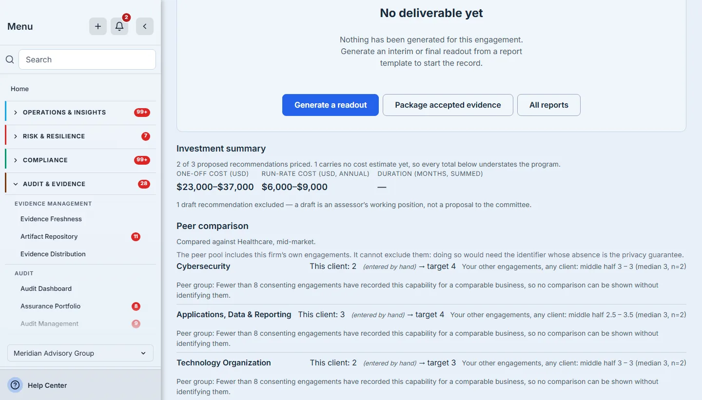The height and width of the screenshot is (400, 702).
Task: Open All reports
Action: point(549,105)
